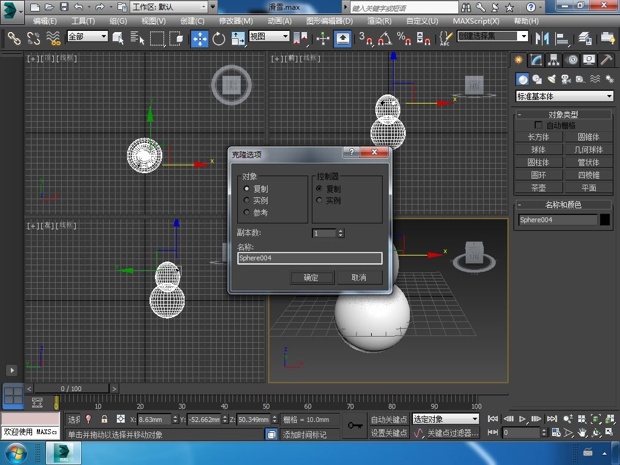Click the Save File icon in title bar
This screenshot has width=620, height=465.
[64, 7]
